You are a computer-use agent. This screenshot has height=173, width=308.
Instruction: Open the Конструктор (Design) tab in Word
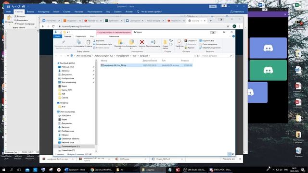coord(44,12)
